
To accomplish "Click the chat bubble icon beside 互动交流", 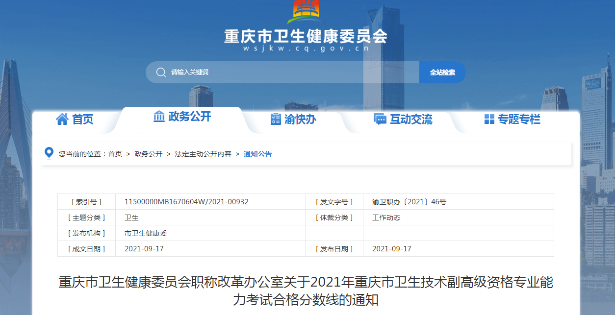I will (x=380, y=119).
